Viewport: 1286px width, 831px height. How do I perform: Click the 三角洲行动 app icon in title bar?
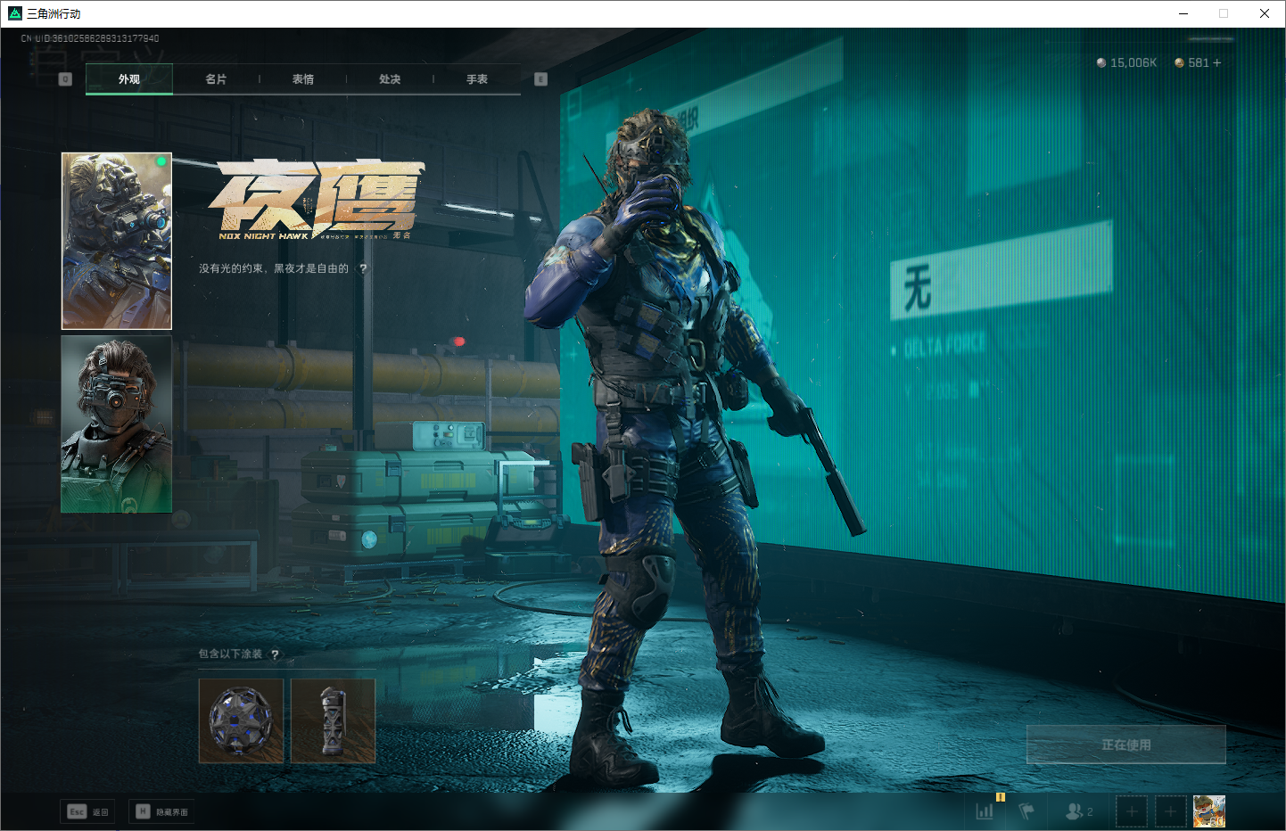(14, 13)
